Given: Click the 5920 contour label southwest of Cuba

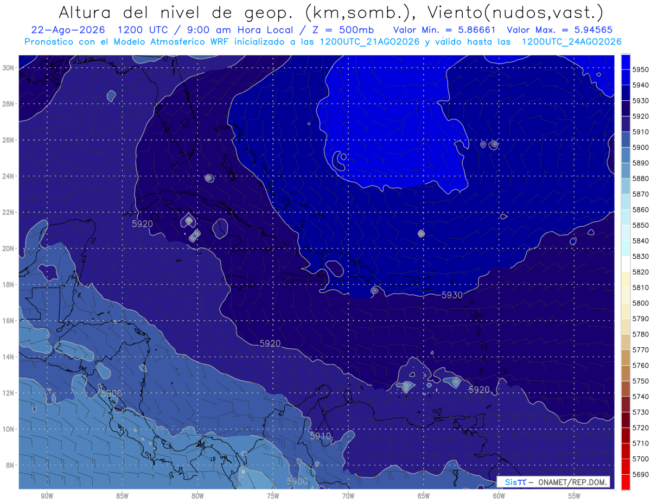Looking at the screenshot, I should pyautogui.click(x=142, y=224).
